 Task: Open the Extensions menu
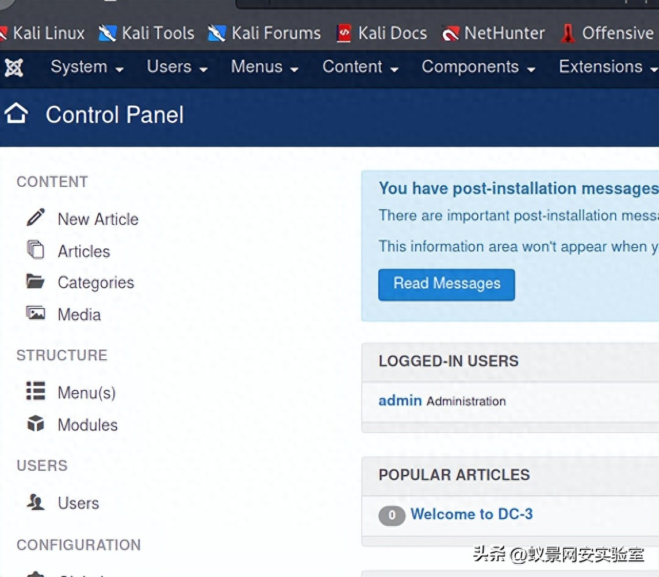tap(608, 67)
